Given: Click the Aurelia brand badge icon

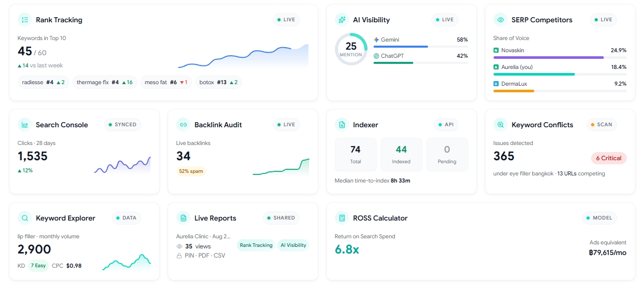Looking at the screenshot, I should pos(496,67).
